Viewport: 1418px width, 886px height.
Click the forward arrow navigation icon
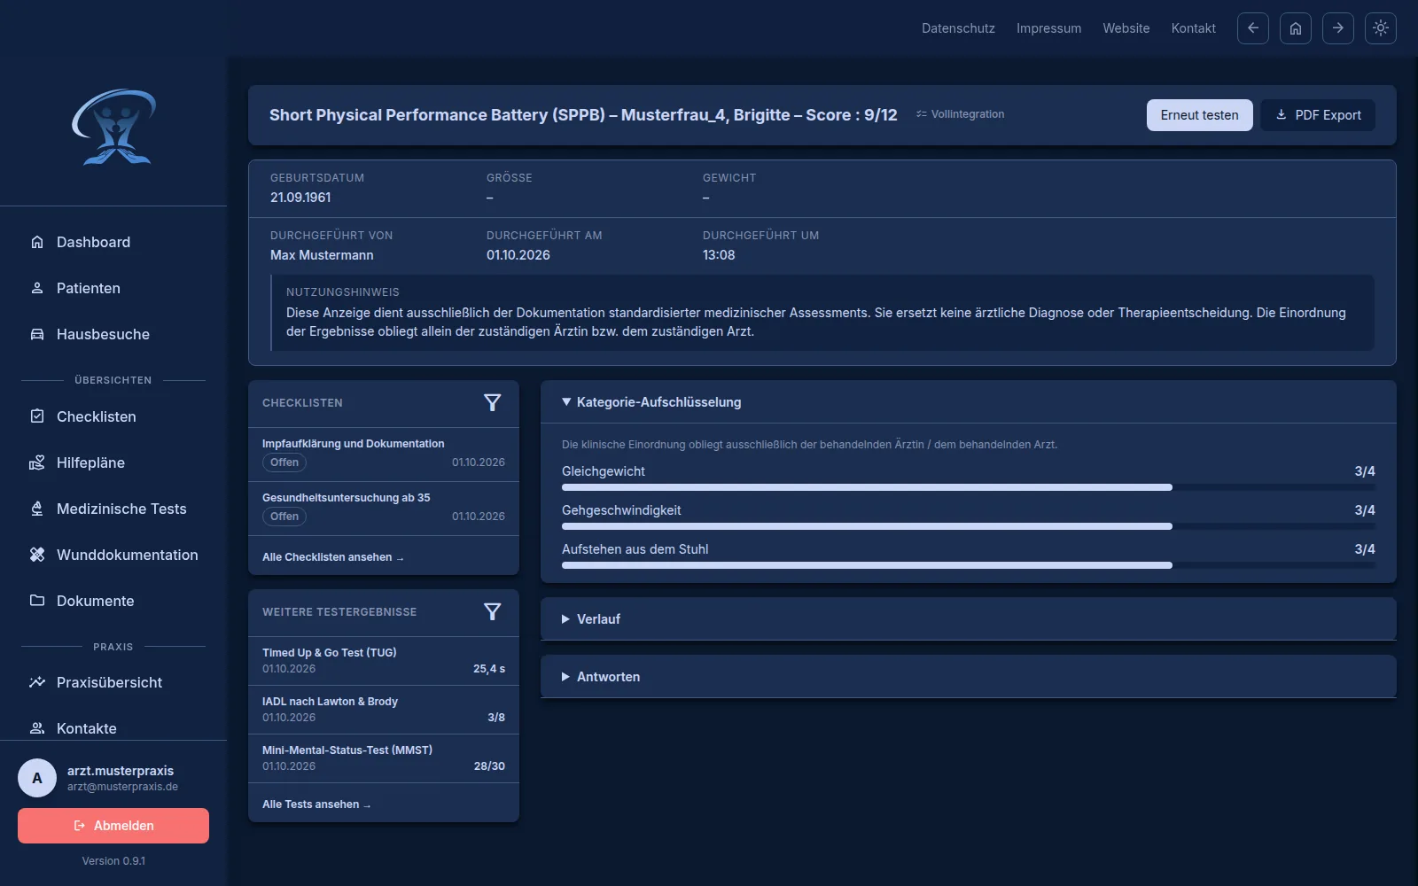(1337, 28)
